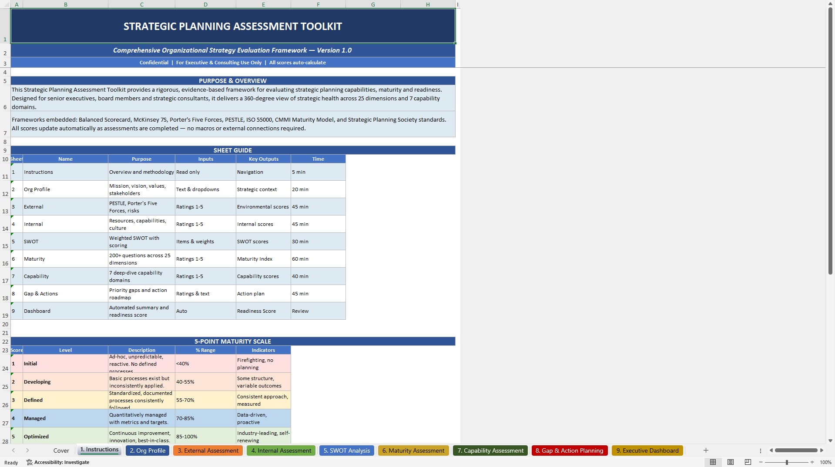Image resolution: width=835 pixels, height=467 pixels.
Task: Open the 6. Maturity Assessment tab
Action: pyautogui.click(x=413, y=450)
